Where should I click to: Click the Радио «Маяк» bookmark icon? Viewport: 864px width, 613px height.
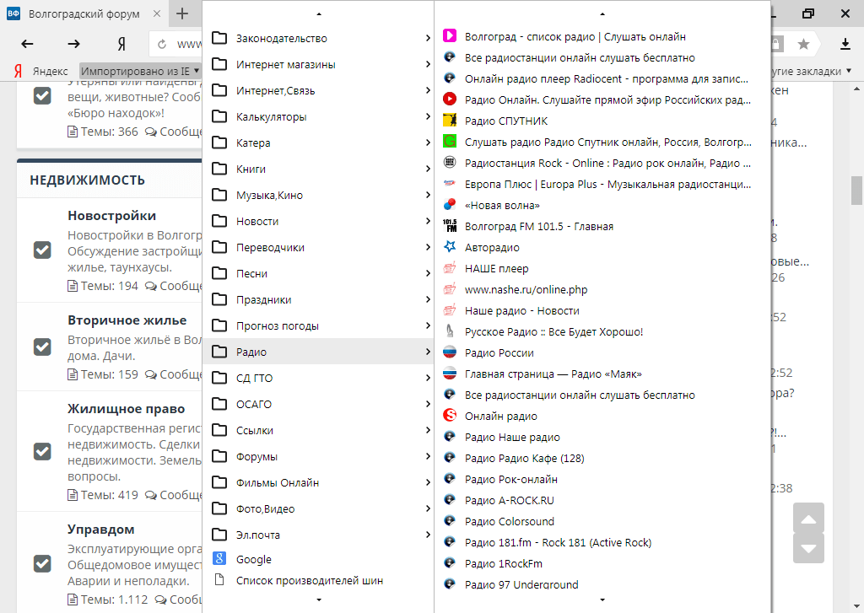pos(450,374)
